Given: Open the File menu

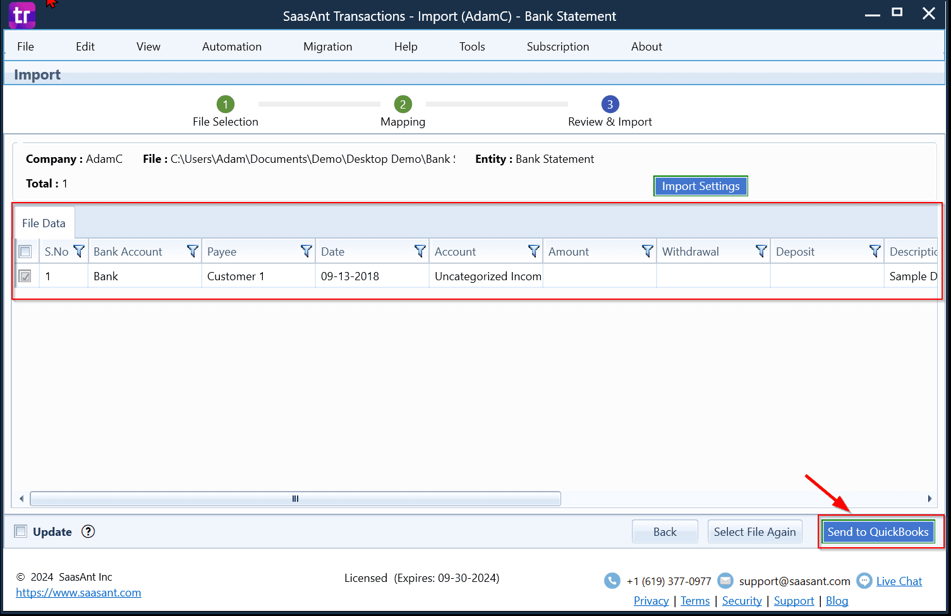Looking at the screenshot, I should (25, 47).
